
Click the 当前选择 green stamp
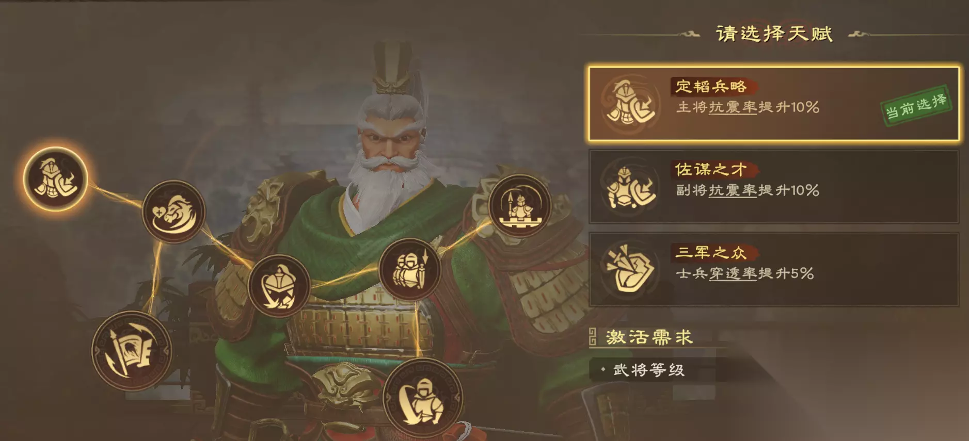(x=916, y=106)
